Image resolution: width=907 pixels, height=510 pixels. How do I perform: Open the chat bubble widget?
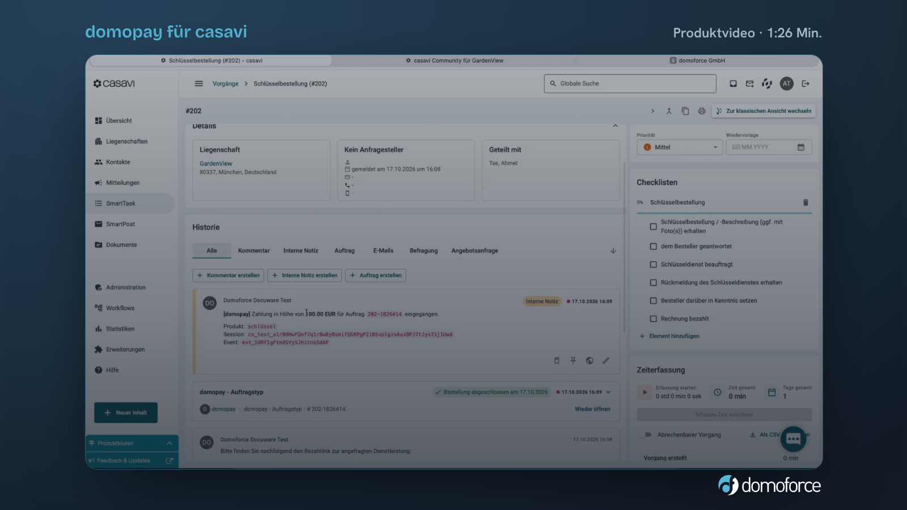point(793,439)
